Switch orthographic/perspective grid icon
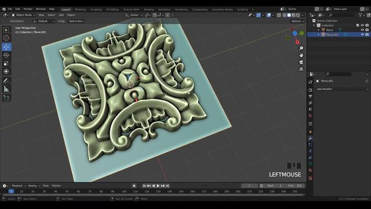 coord(301,69)
